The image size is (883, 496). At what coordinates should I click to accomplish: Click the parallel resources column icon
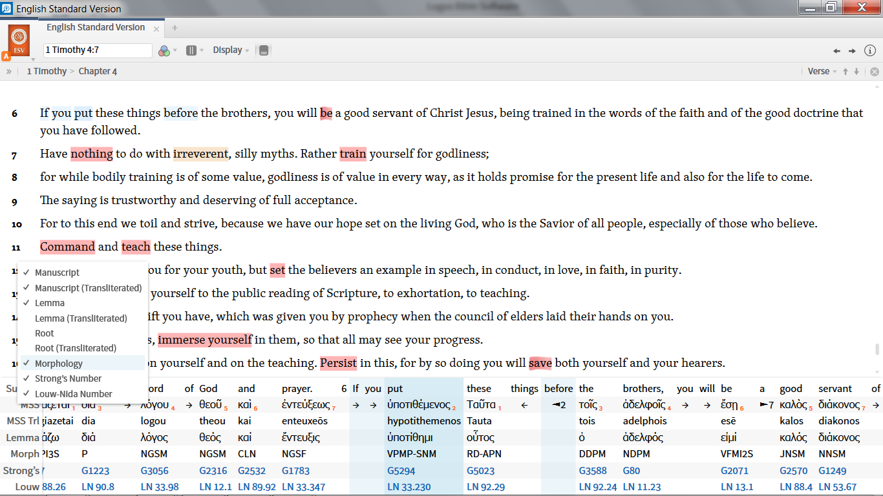[191, 50]
